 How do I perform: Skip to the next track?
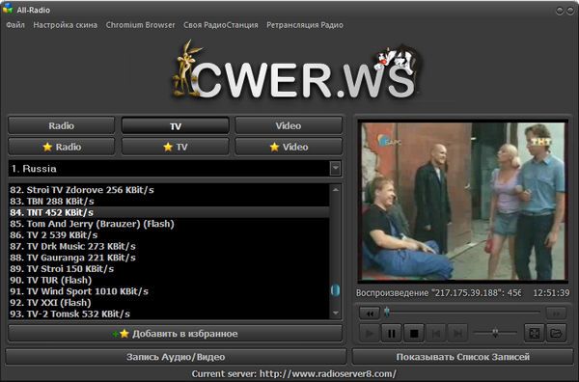(457, 334)
